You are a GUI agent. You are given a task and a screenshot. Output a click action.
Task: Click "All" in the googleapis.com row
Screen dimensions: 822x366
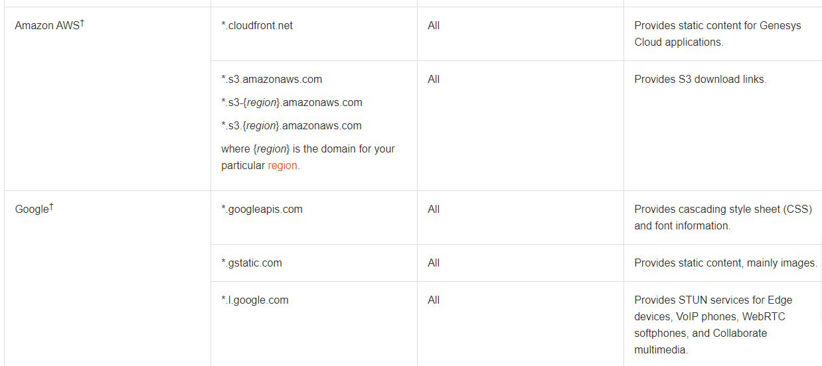pyautogui.click(x=434, y=210)
